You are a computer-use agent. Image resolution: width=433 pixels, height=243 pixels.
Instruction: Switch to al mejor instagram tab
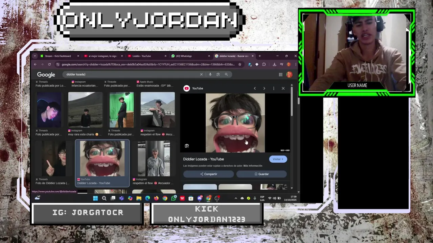[x=104, y=56]
